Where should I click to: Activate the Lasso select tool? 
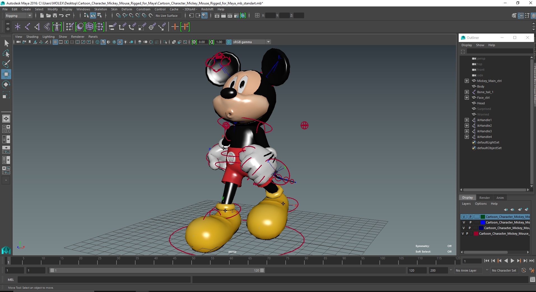6,53
